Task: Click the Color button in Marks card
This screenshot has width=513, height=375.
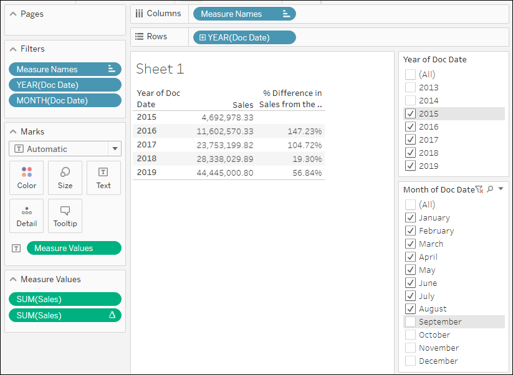Action: tap(27, 178)
